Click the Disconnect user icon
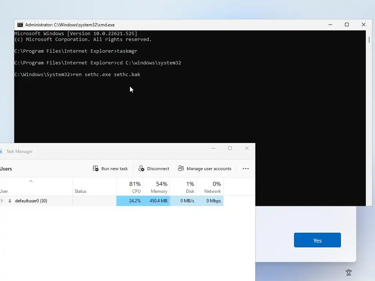 141,168
